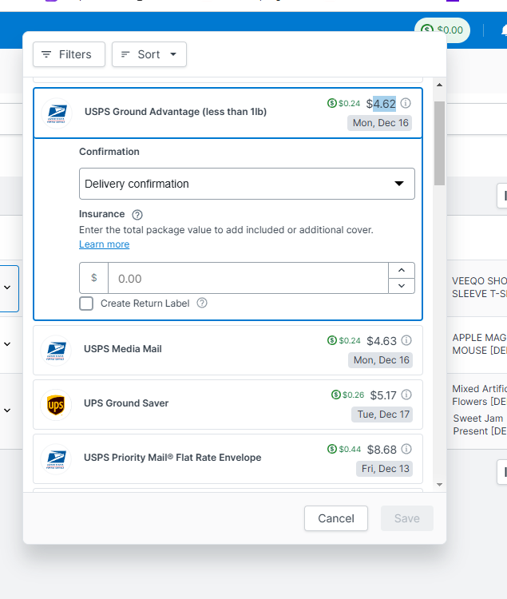Screen dimensions: 507x599
Task: Click help icon beside Create Return Label
Action: click(202, 303)
